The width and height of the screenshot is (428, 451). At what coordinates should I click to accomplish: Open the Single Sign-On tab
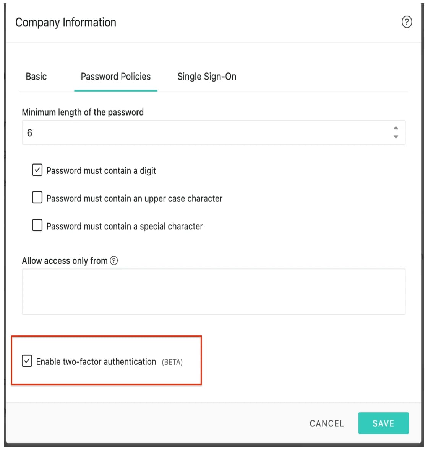[207, 77]
